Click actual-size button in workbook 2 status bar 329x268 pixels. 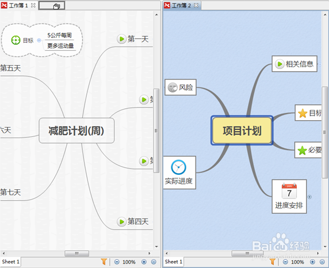pyautogui.click(x=322, y=262)
